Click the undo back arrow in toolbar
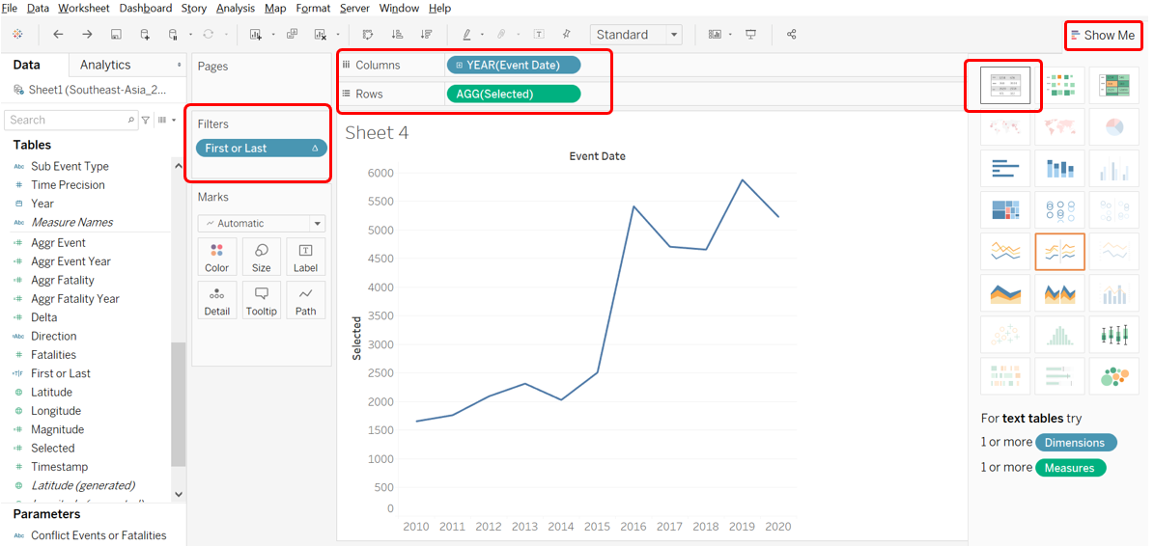Image resolution: width=1154 pixels, height=546 pixels. (x=58, y=35)
